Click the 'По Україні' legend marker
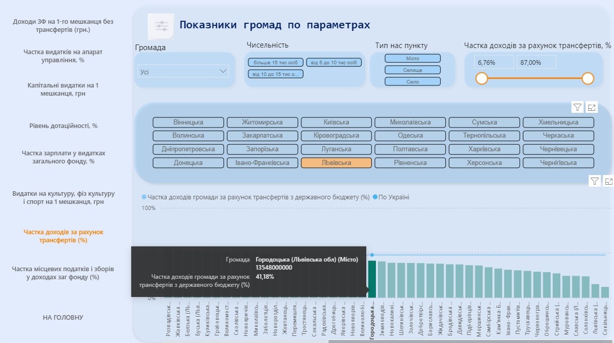Image resolution: width=614 pixels, height=343 pixels. tap(375, 197)
